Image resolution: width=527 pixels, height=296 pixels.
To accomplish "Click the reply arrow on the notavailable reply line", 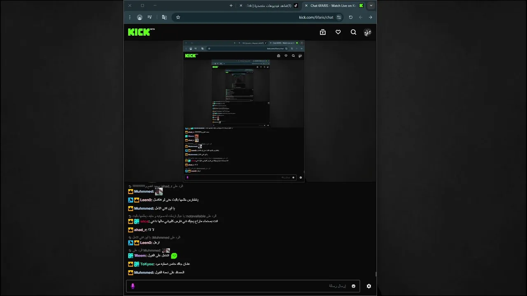I will click(x=130, y=216).
